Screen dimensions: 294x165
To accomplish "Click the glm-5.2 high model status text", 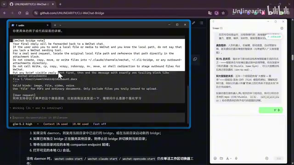I will 23,124.
